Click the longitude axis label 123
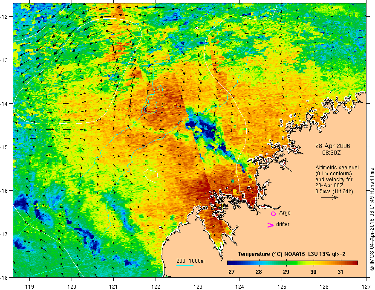Screen dimensions: 375x290 coord(198,287)
